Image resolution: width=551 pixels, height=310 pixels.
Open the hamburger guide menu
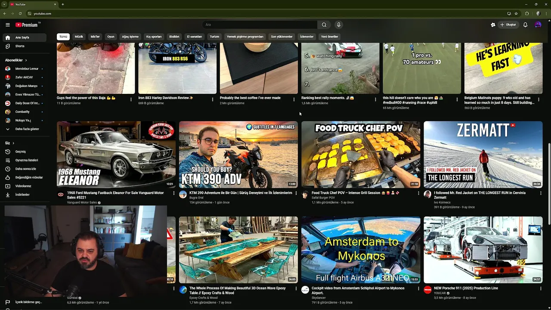(7, 25)
